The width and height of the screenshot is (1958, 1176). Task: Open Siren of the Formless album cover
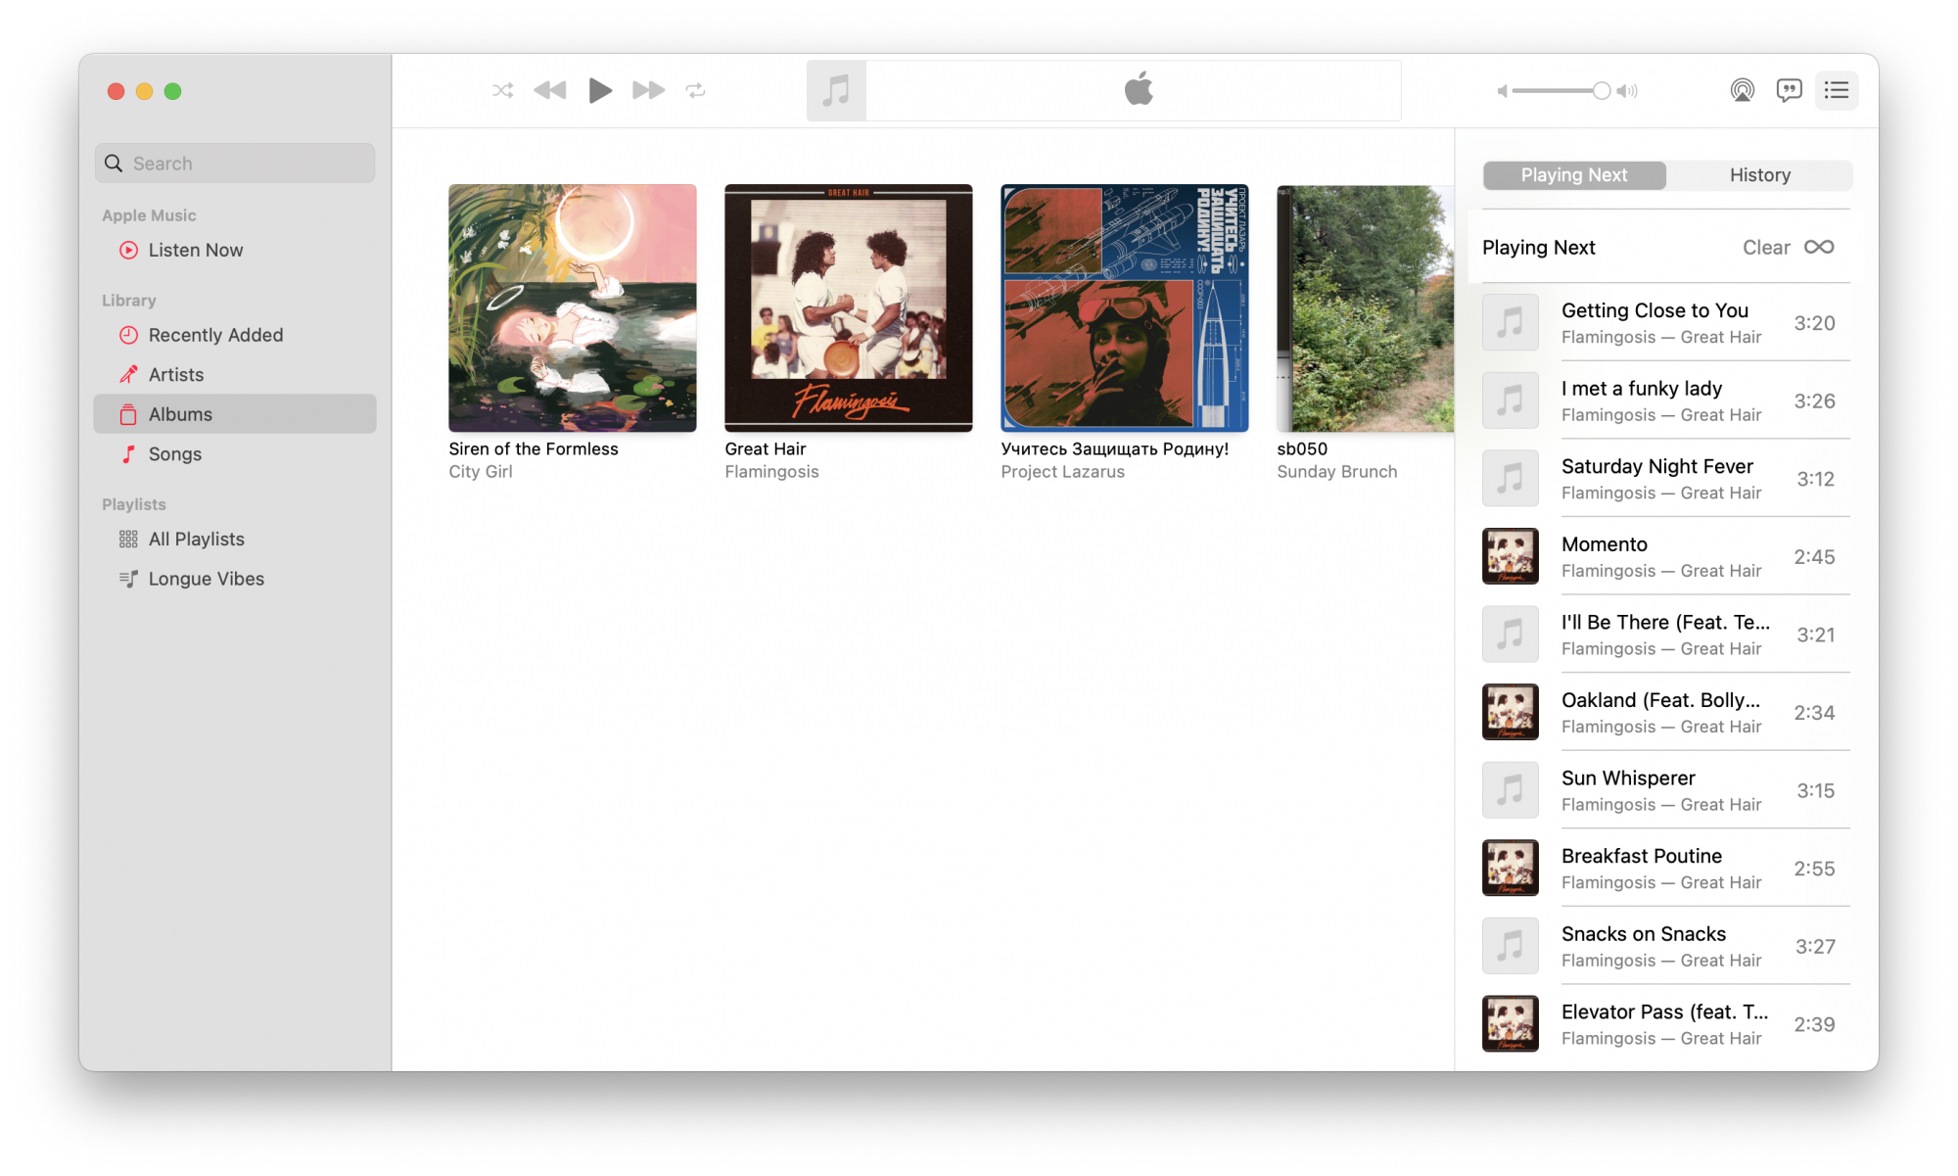click(x=573, y=307)
